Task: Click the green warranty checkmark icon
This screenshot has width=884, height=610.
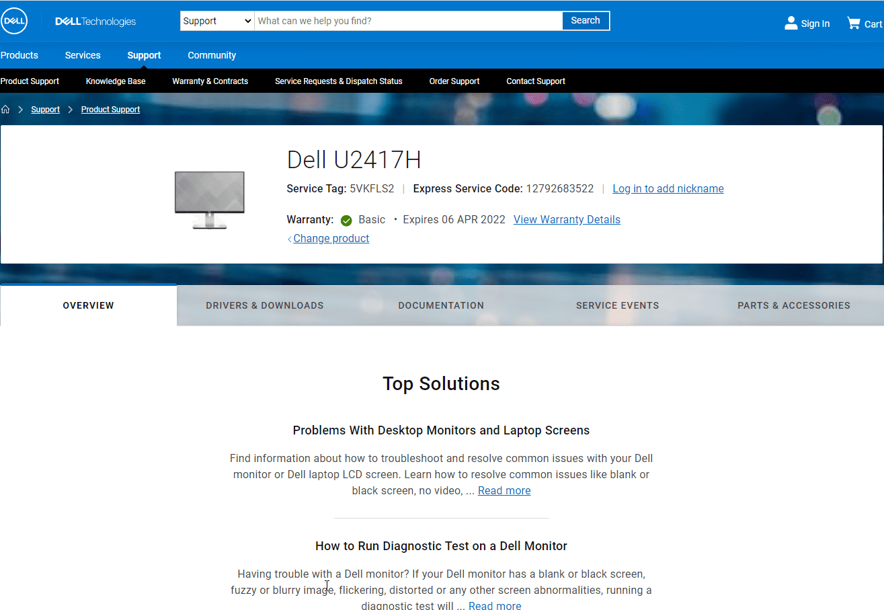Action: (x=346, y=220)
